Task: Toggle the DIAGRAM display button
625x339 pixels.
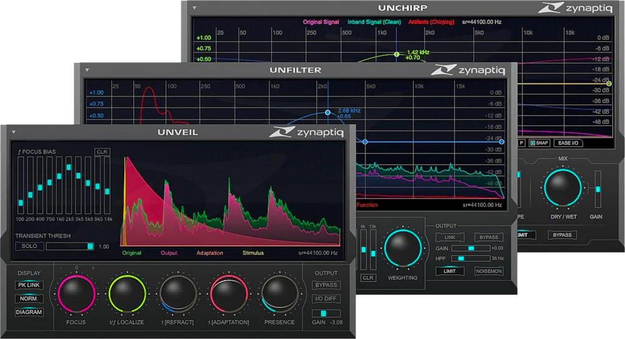Action: 29,312
